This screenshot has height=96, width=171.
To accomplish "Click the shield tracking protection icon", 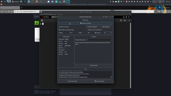I will (x=15, y=11).
